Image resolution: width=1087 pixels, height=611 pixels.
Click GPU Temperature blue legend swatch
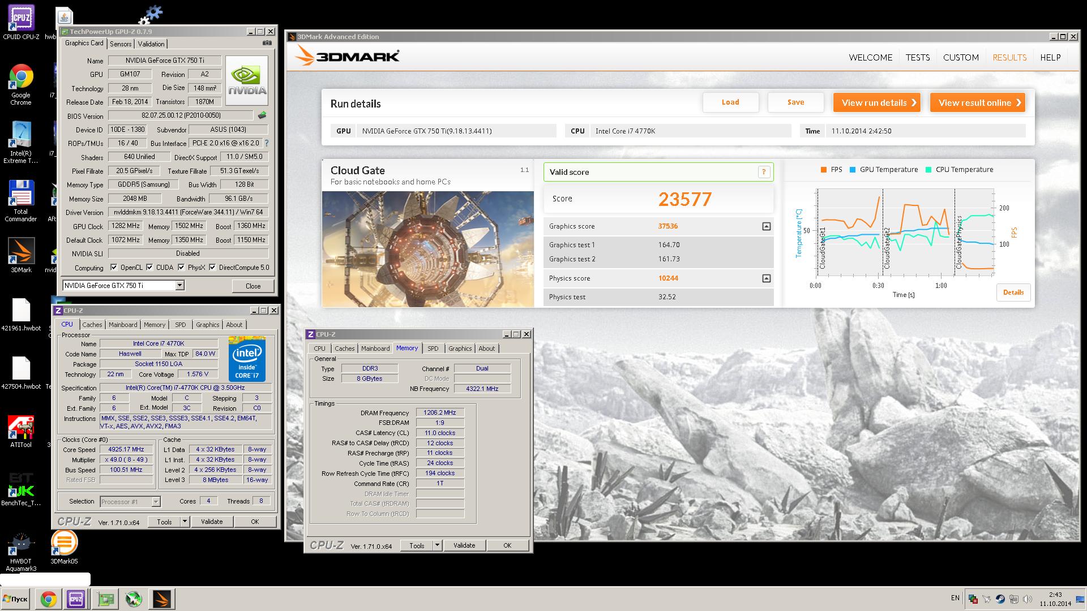[853, 170]
